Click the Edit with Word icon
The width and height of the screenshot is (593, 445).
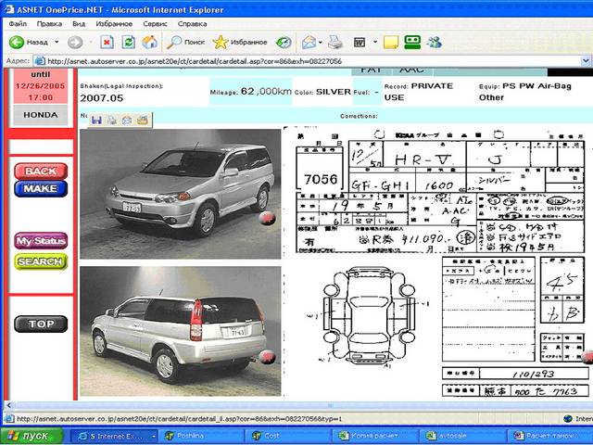pyautogui.click(x=360, y=42)
